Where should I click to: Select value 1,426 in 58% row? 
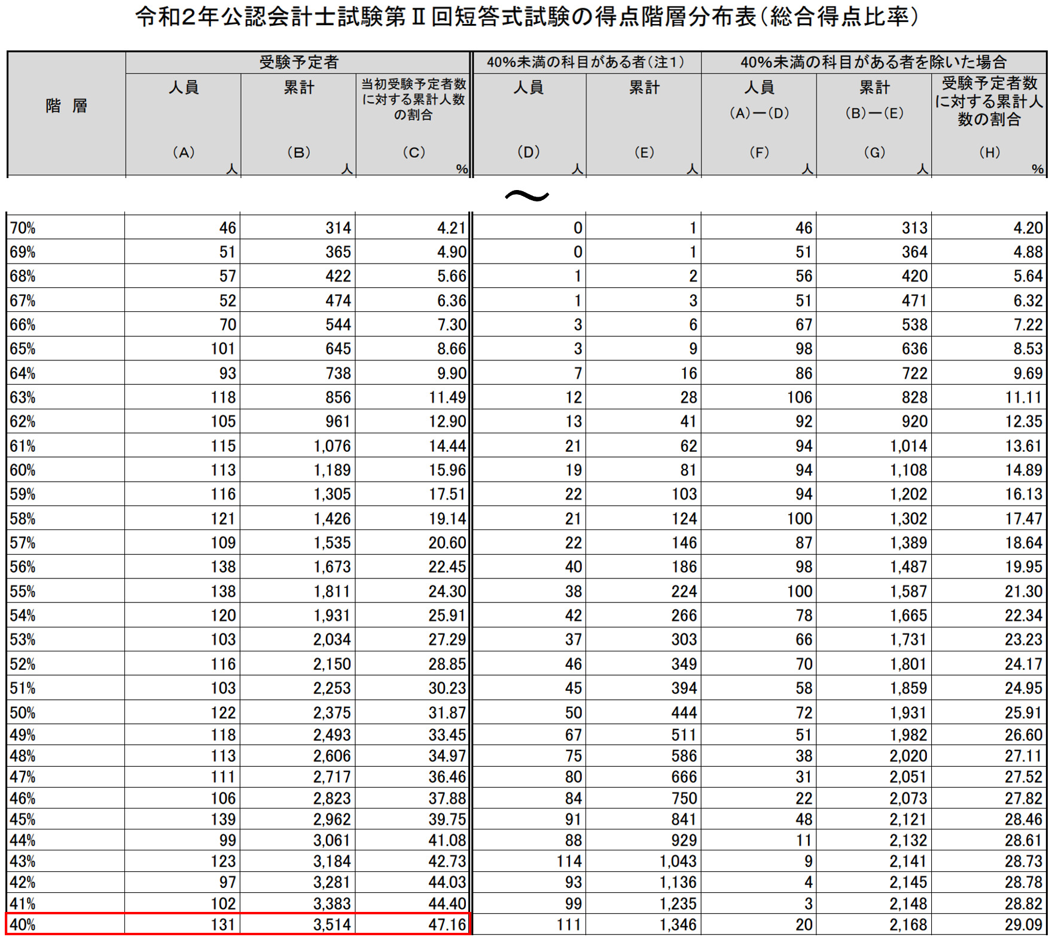(333, 519)
